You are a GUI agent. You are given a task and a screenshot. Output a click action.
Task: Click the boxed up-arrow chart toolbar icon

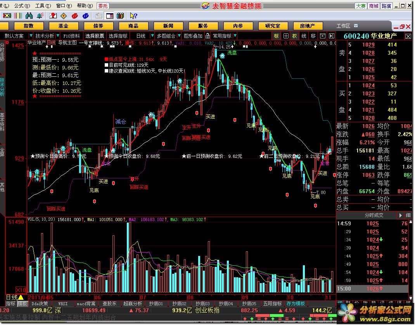(323, 36)
